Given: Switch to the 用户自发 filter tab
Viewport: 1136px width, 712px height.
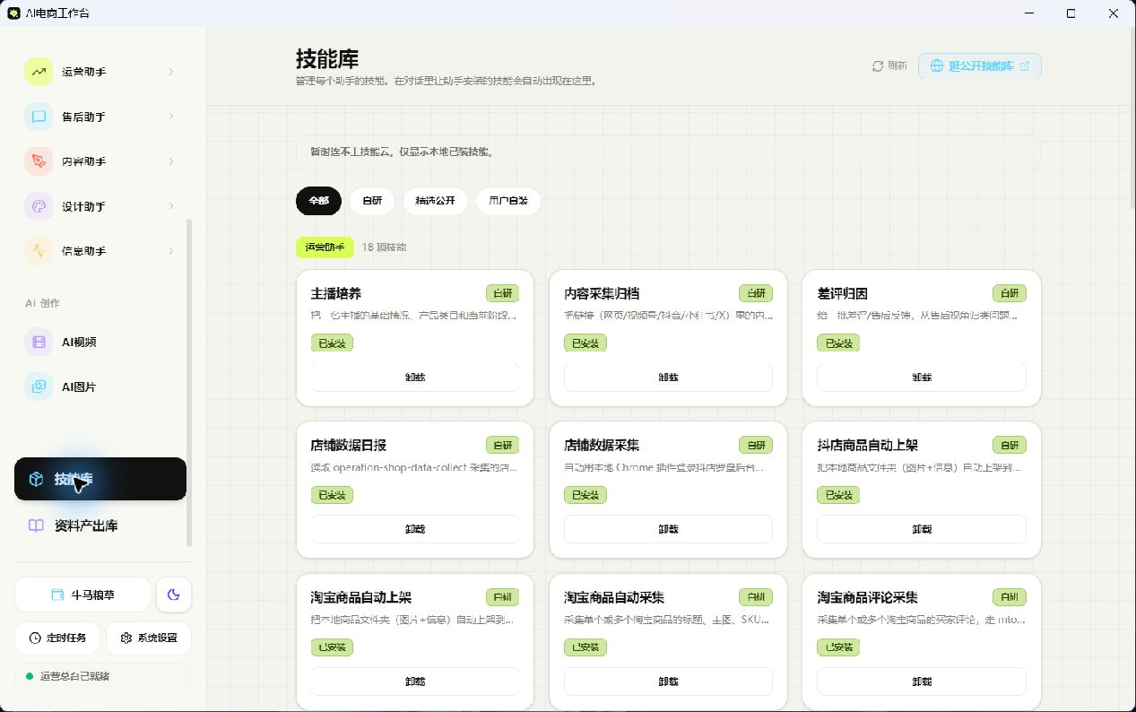Looking at the screenshot, I should click(508, 201).
